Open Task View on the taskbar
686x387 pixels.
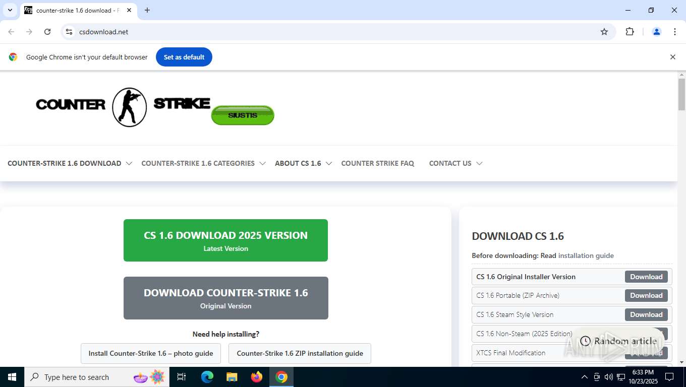tap(182, 377)
